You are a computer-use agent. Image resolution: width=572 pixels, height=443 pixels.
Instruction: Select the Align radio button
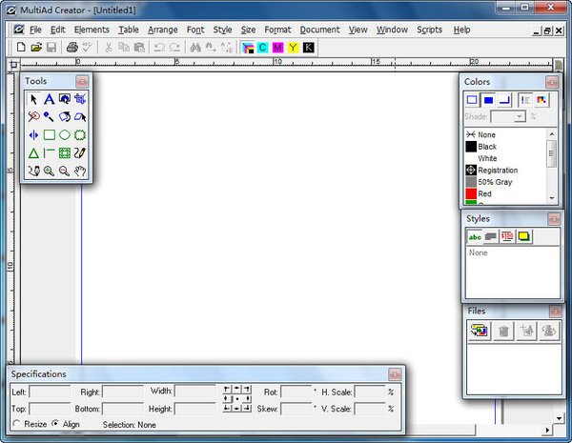click(54, 424)
